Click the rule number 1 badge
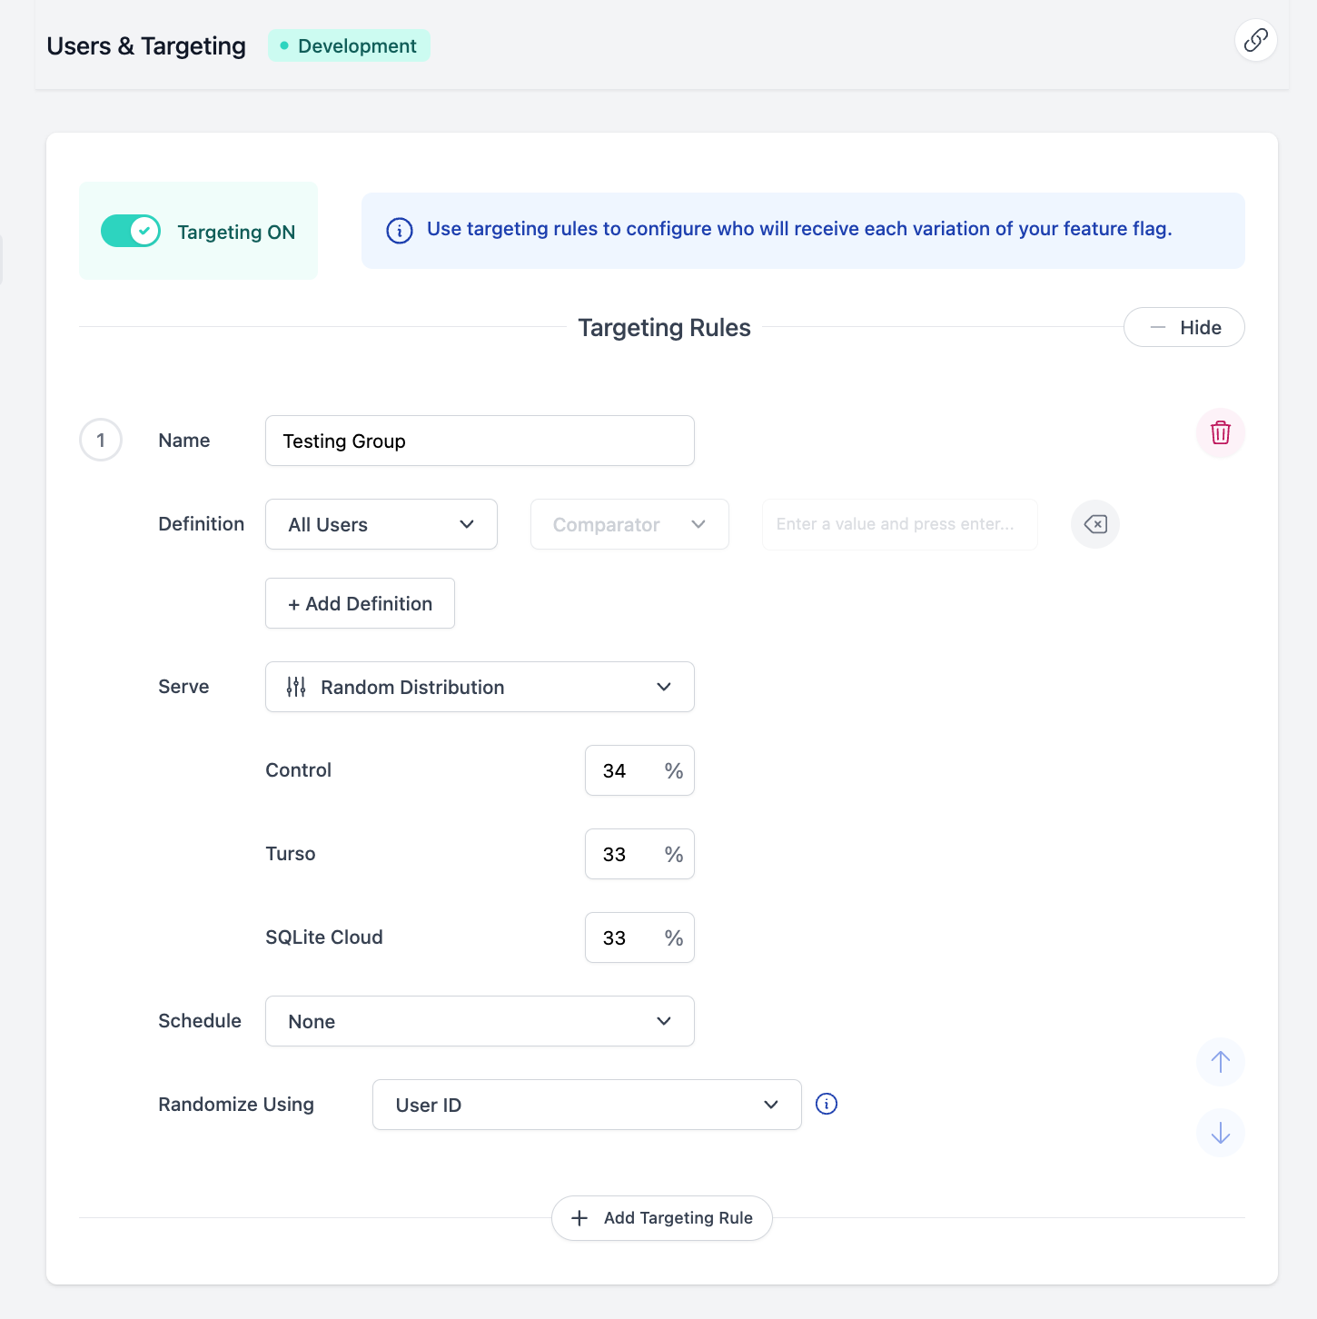This screenshot has width=1317, height=1319. pyautogui.click(x=101, y=441)
